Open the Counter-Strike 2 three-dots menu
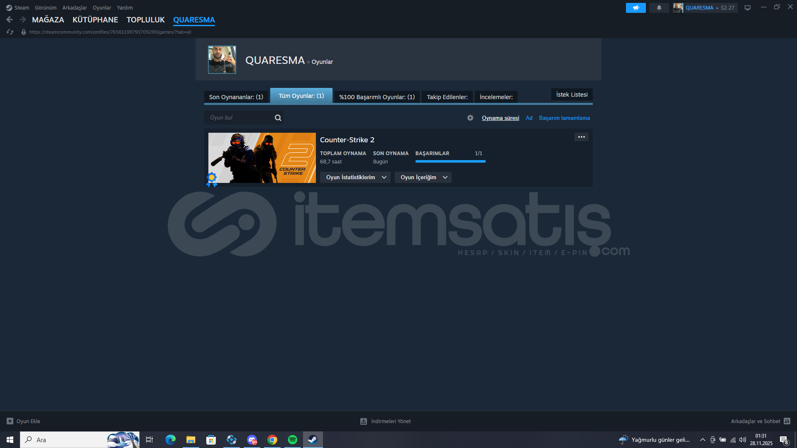 tap(581, 137)
